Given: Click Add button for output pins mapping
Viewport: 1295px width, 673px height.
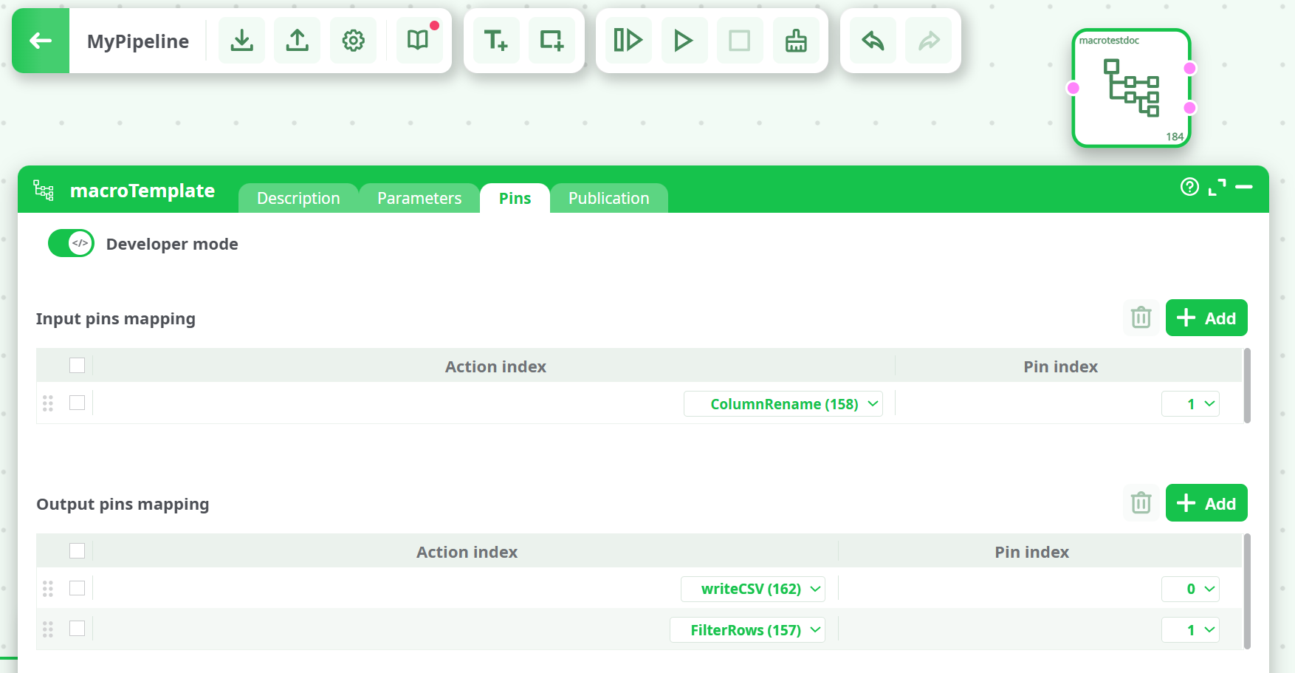Looking at the screenshot, I should point(1206,503).
